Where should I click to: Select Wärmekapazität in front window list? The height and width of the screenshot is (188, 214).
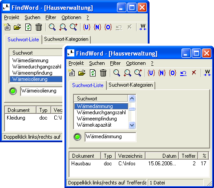[x=101, y=125]
